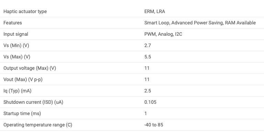
Task: Click the Startup time (ms) label
Action: (22, 113)
